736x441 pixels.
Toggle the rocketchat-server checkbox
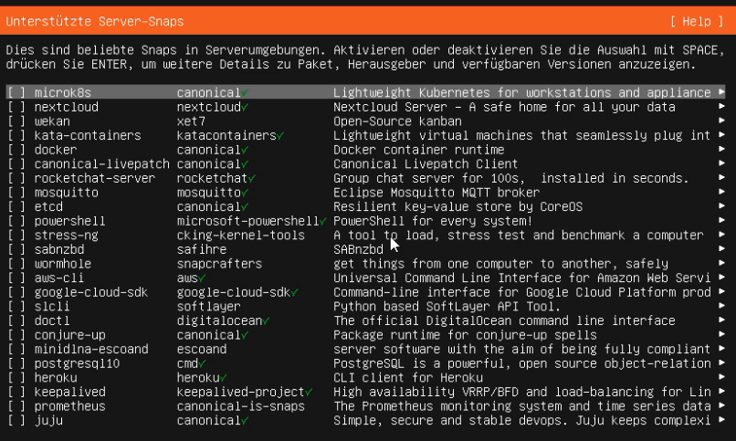pyautogui.click(x=16, y=178)
